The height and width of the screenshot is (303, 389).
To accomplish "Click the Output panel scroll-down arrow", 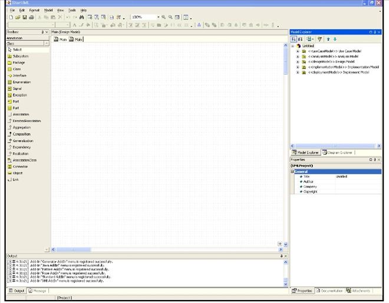I will pyautogui.click(x=285, y=284).
